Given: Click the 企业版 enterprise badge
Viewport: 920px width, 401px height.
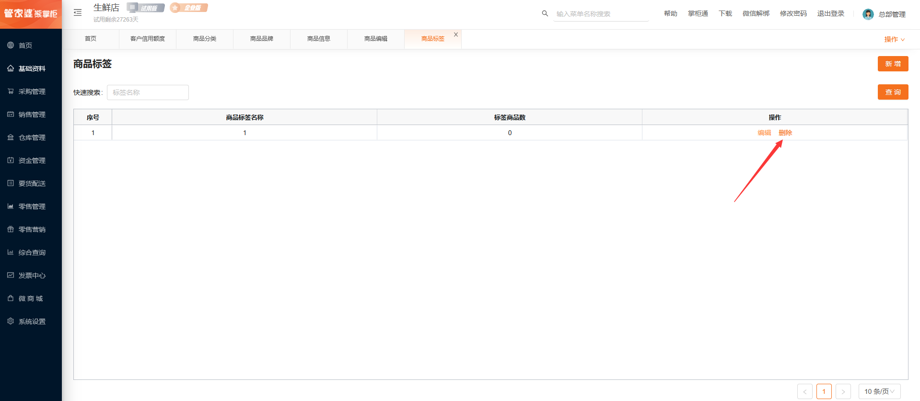Looking at the screenshot, I should (x=189, y=8).
